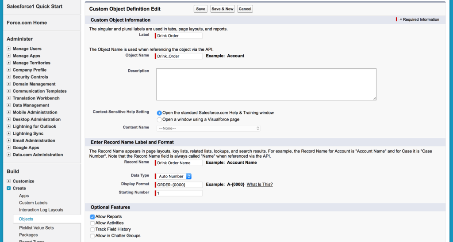Open Interaction Log Layouts
Image resolution: width=453 pixels, height=242 pixels.
tap(41, 210)
